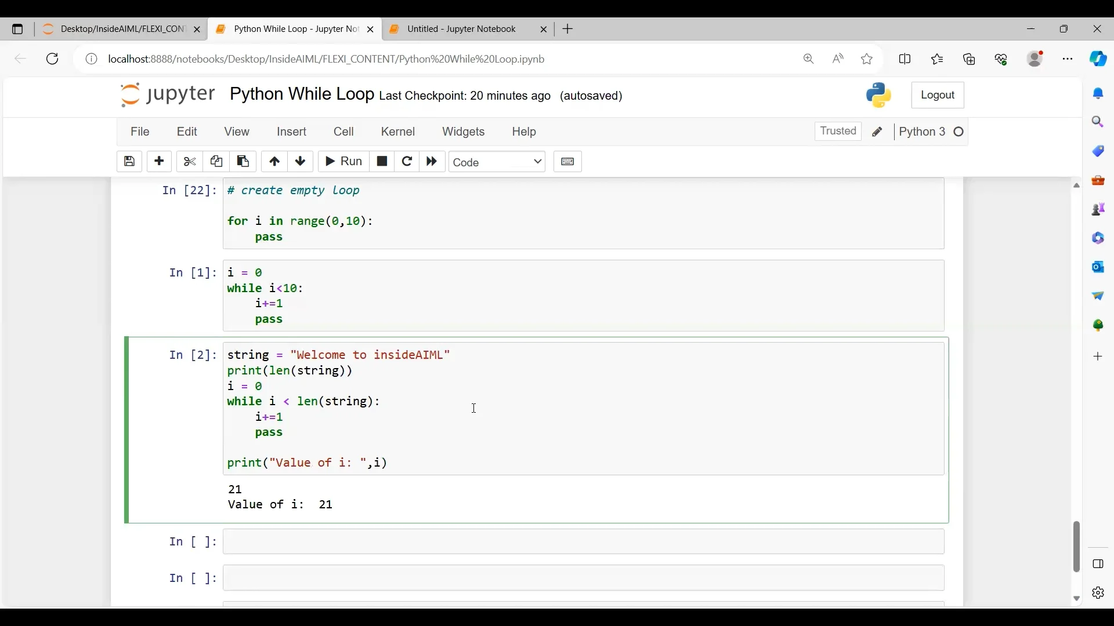This screenshot has width=1114, height=626.
Task: Insert a new cell below
Action: tap(160, 162)
